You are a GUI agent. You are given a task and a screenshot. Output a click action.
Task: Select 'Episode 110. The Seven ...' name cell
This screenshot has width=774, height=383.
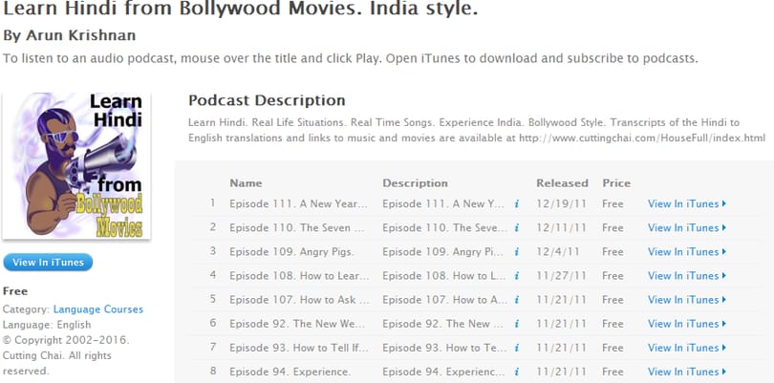click(296, 228)
